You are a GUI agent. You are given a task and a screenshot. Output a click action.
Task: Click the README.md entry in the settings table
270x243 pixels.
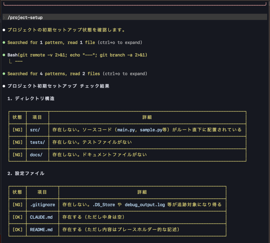(41, 230)
